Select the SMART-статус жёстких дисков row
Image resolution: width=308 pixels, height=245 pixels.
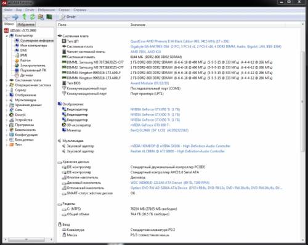(x=99, y=193)
